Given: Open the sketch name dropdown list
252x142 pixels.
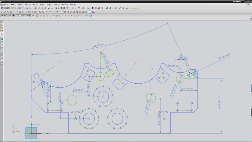Looking at the screenshot, I should point(20,8).
